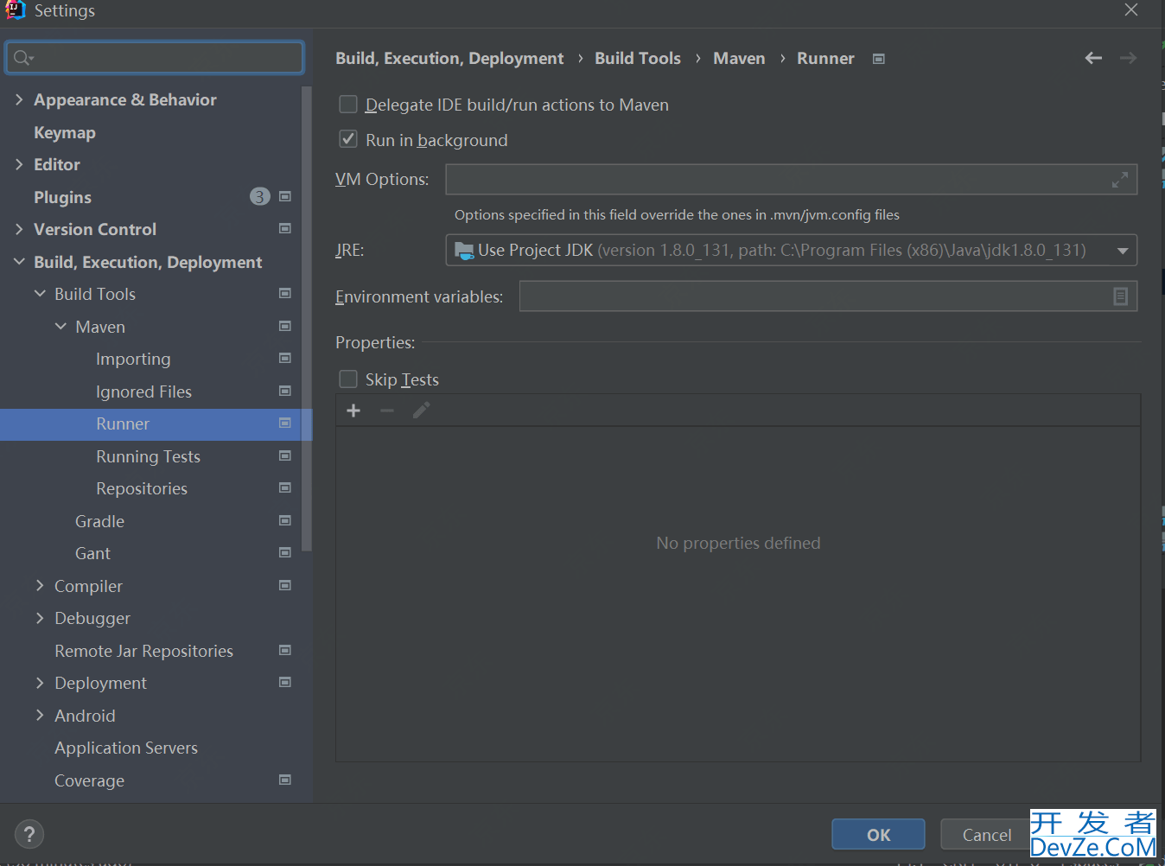Screen dimensions: 1165x866
Task: Click the help question mark button
Action: click(29, 834)
